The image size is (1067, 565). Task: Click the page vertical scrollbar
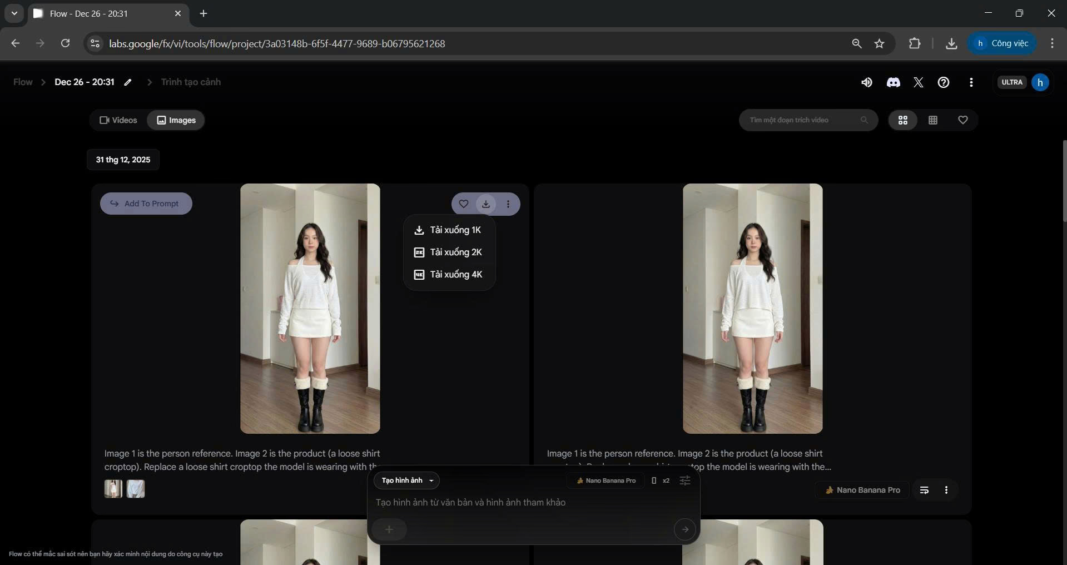click(1064, 181)
